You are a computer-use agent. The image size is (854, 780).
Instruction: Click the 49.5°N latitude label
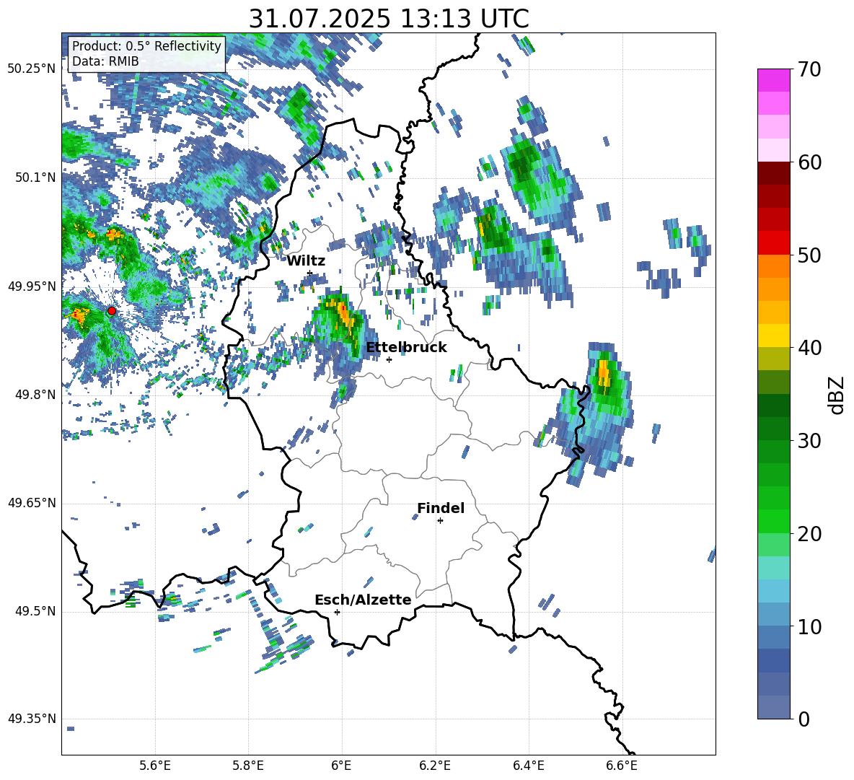[x=35, y=610]
